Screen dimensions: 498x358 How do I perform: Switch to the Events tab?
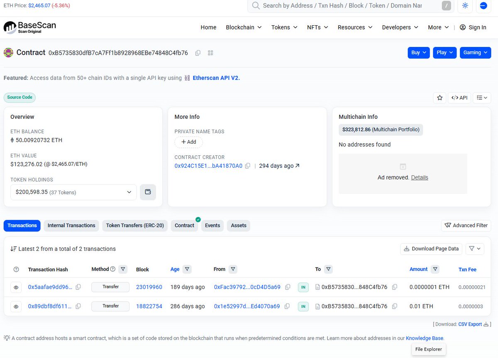click(x=212, y=226)
